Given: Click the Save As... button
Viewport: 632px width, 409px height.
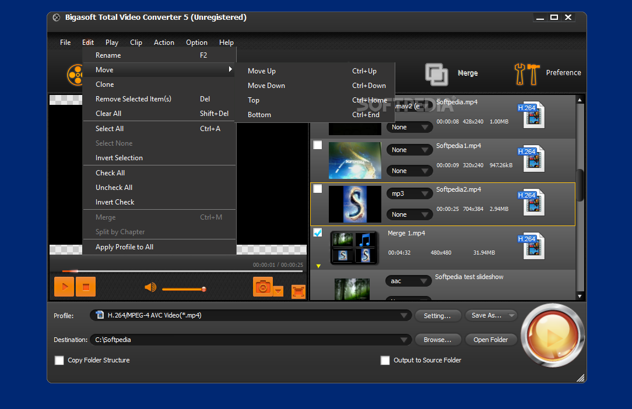Looking at the screenshot, I should coord(486,316).
